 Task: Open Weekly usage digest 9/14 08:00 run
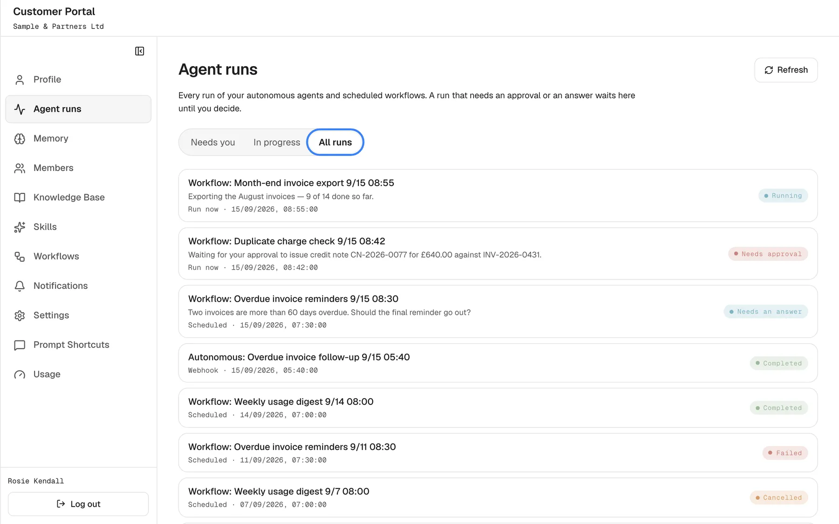pyautogui.click(x=498, y=408)
